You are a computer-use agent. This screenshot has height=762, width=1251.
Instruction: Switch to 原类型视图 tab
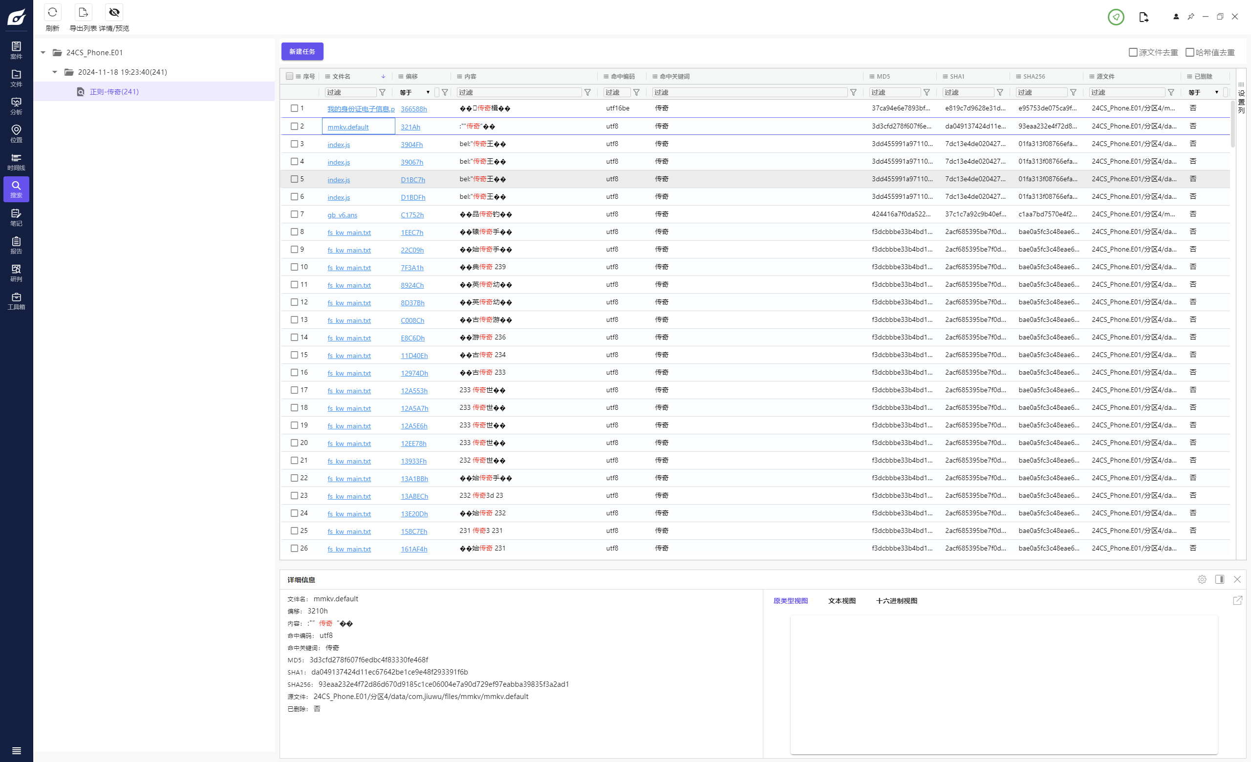[x=791, y=601]
